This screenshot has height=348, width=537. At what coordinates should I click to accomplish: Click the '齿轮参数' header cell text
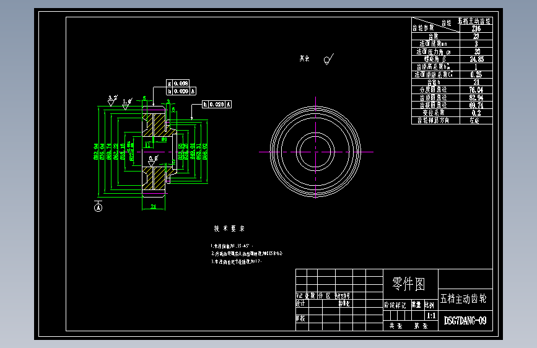[x=423, y=28]
